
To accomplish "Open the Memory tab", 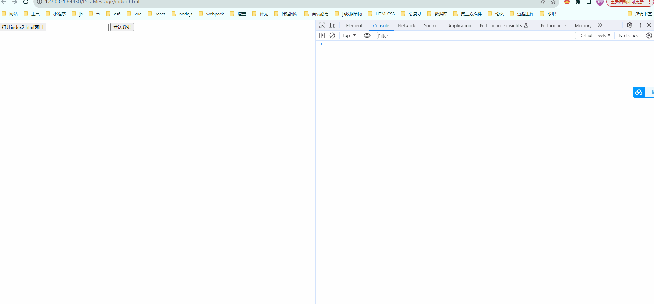I will [583, 26].
